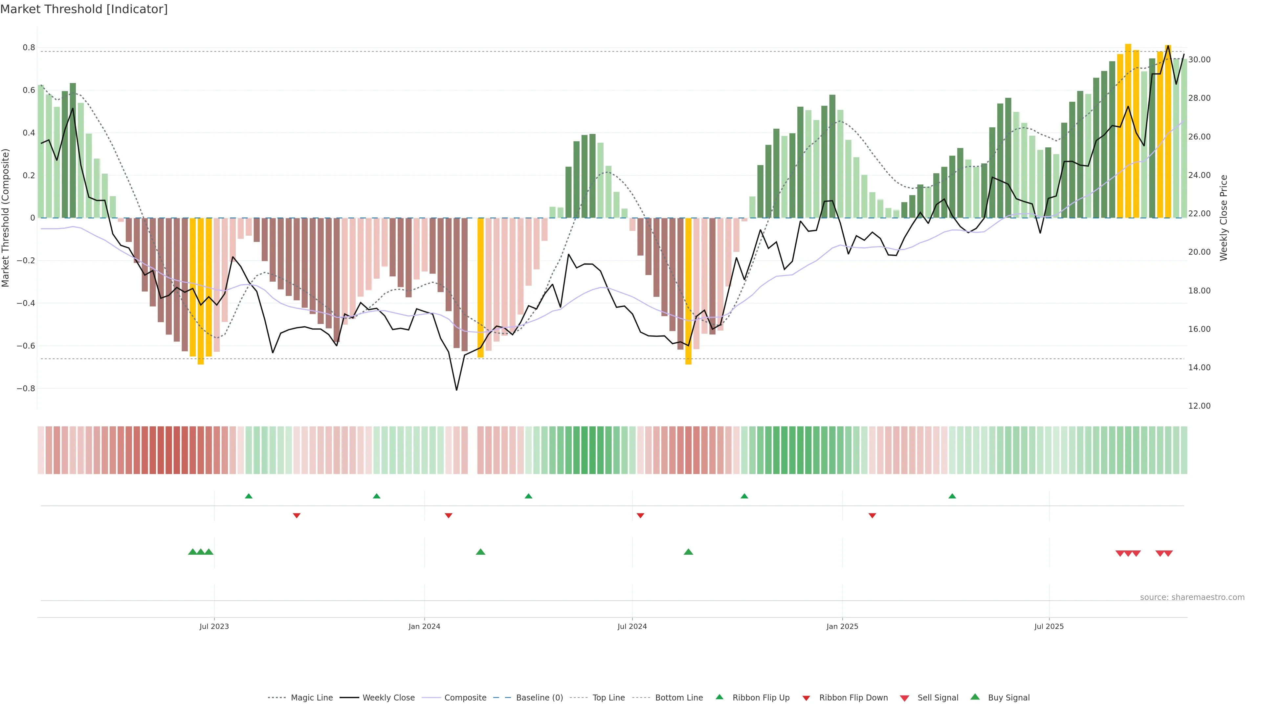
Task: Select the buy signal triangle after Jul 2024
Action: pyautogui.click(x=688, y=552)
